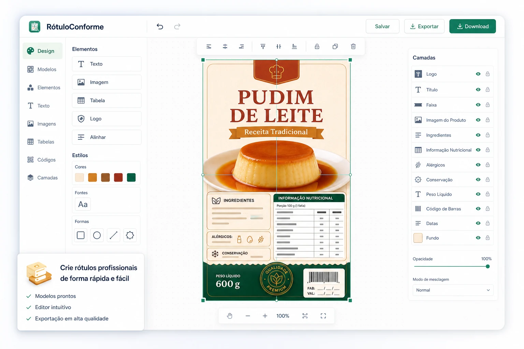Select the polygon badge shape
Screen dimensions: 524x349
tap(130, 235)
